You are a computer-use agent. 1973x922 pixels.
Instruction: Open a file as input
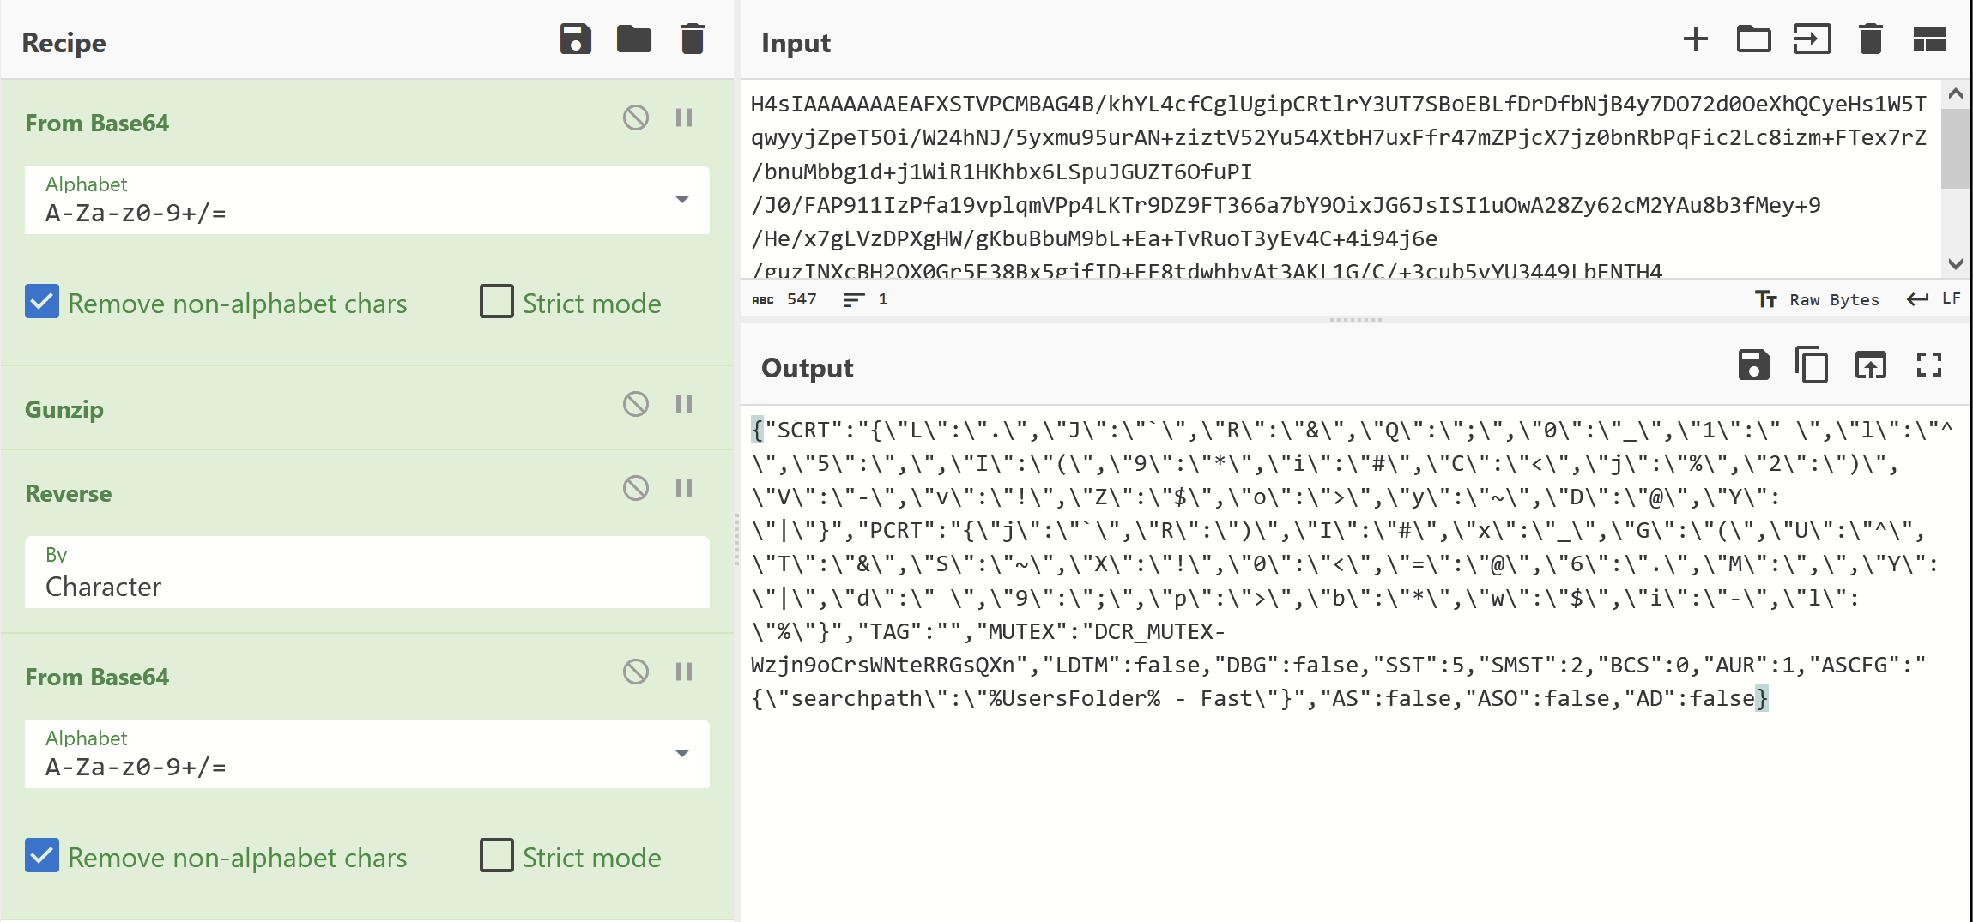(1753, 39)
